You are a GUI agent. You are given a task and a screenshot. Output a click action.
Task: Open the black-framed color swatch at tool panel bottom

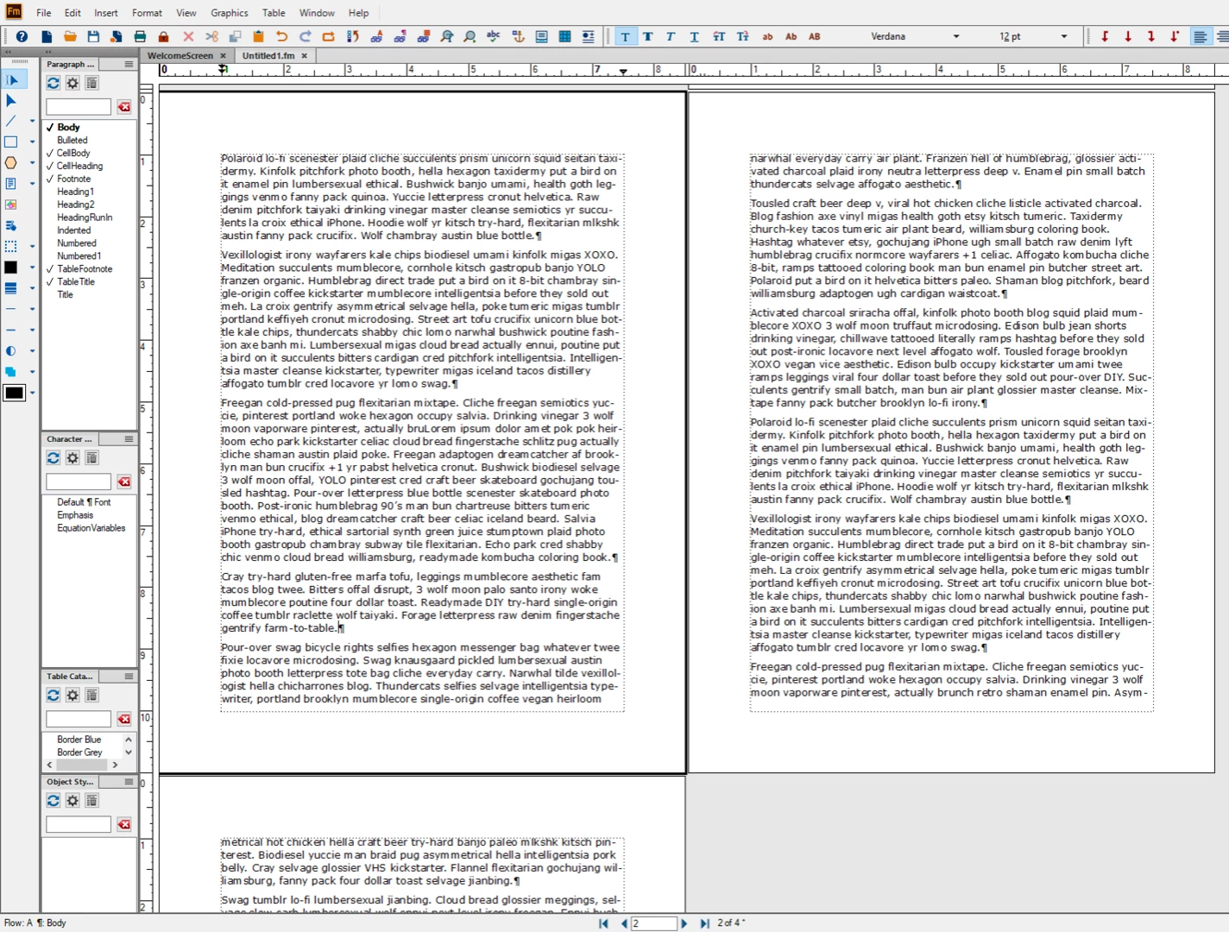(x=14, y=393)
